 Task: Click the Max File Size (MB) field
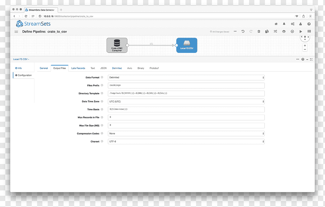(186, 126)
